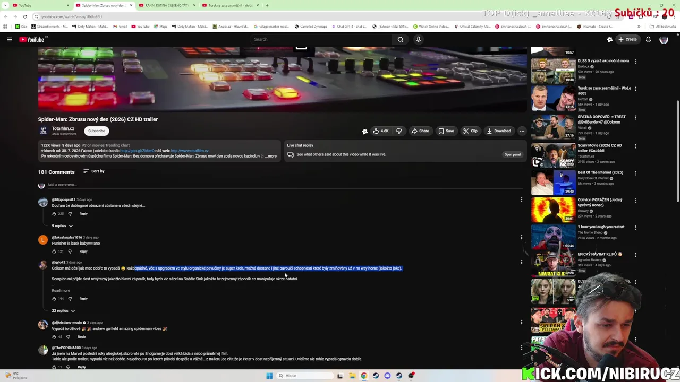The height and width of the screenshot is (382, 680).
Task: Open the live chat replay panel
Action: pos(512,154)
